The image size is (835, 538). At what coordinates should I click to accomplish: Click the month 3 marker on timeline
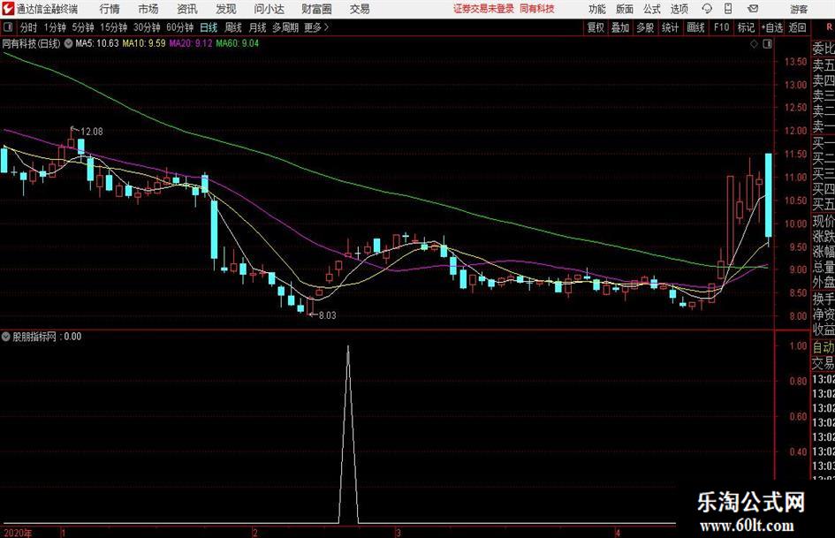(x=398, y=533)
